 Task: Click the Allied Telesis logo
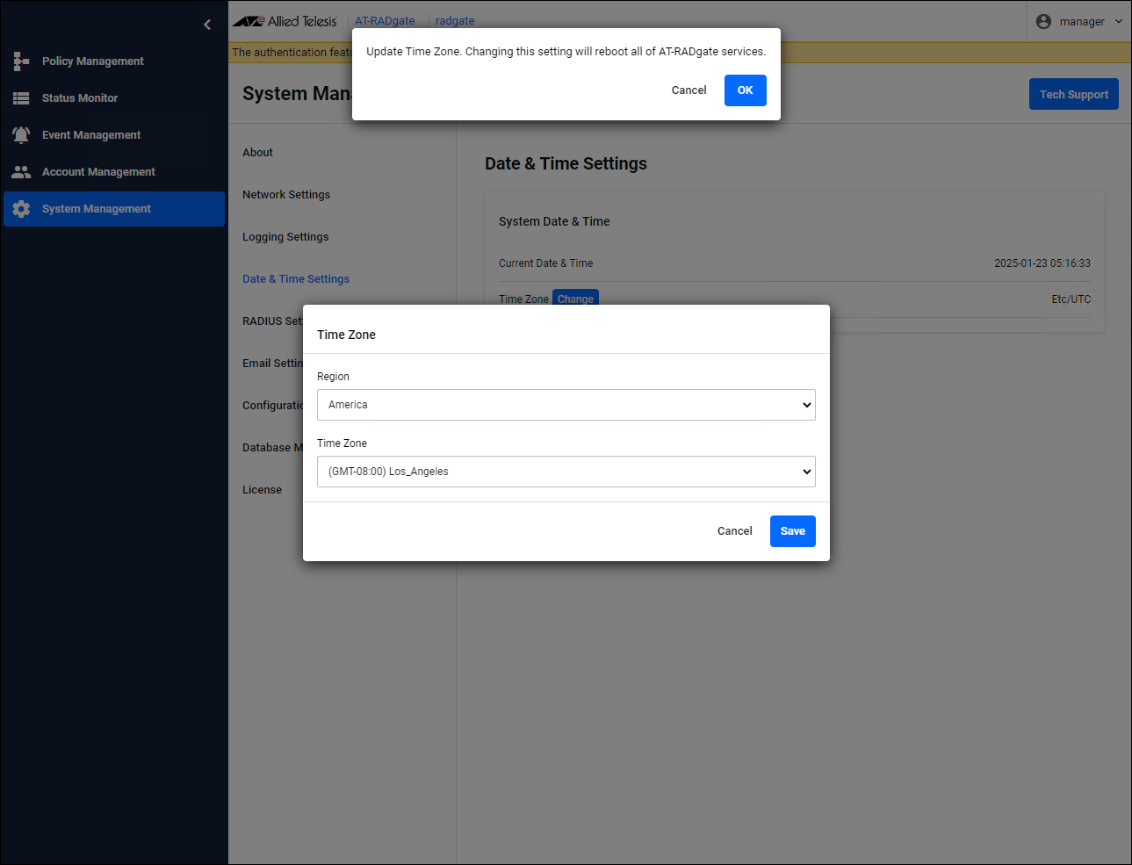pyautogui.click(x=285, y=21)
